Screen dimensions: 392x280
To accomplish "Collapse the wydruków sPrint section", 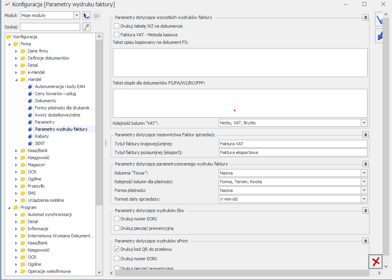I will pyautogui.click(x=366, y=241).
